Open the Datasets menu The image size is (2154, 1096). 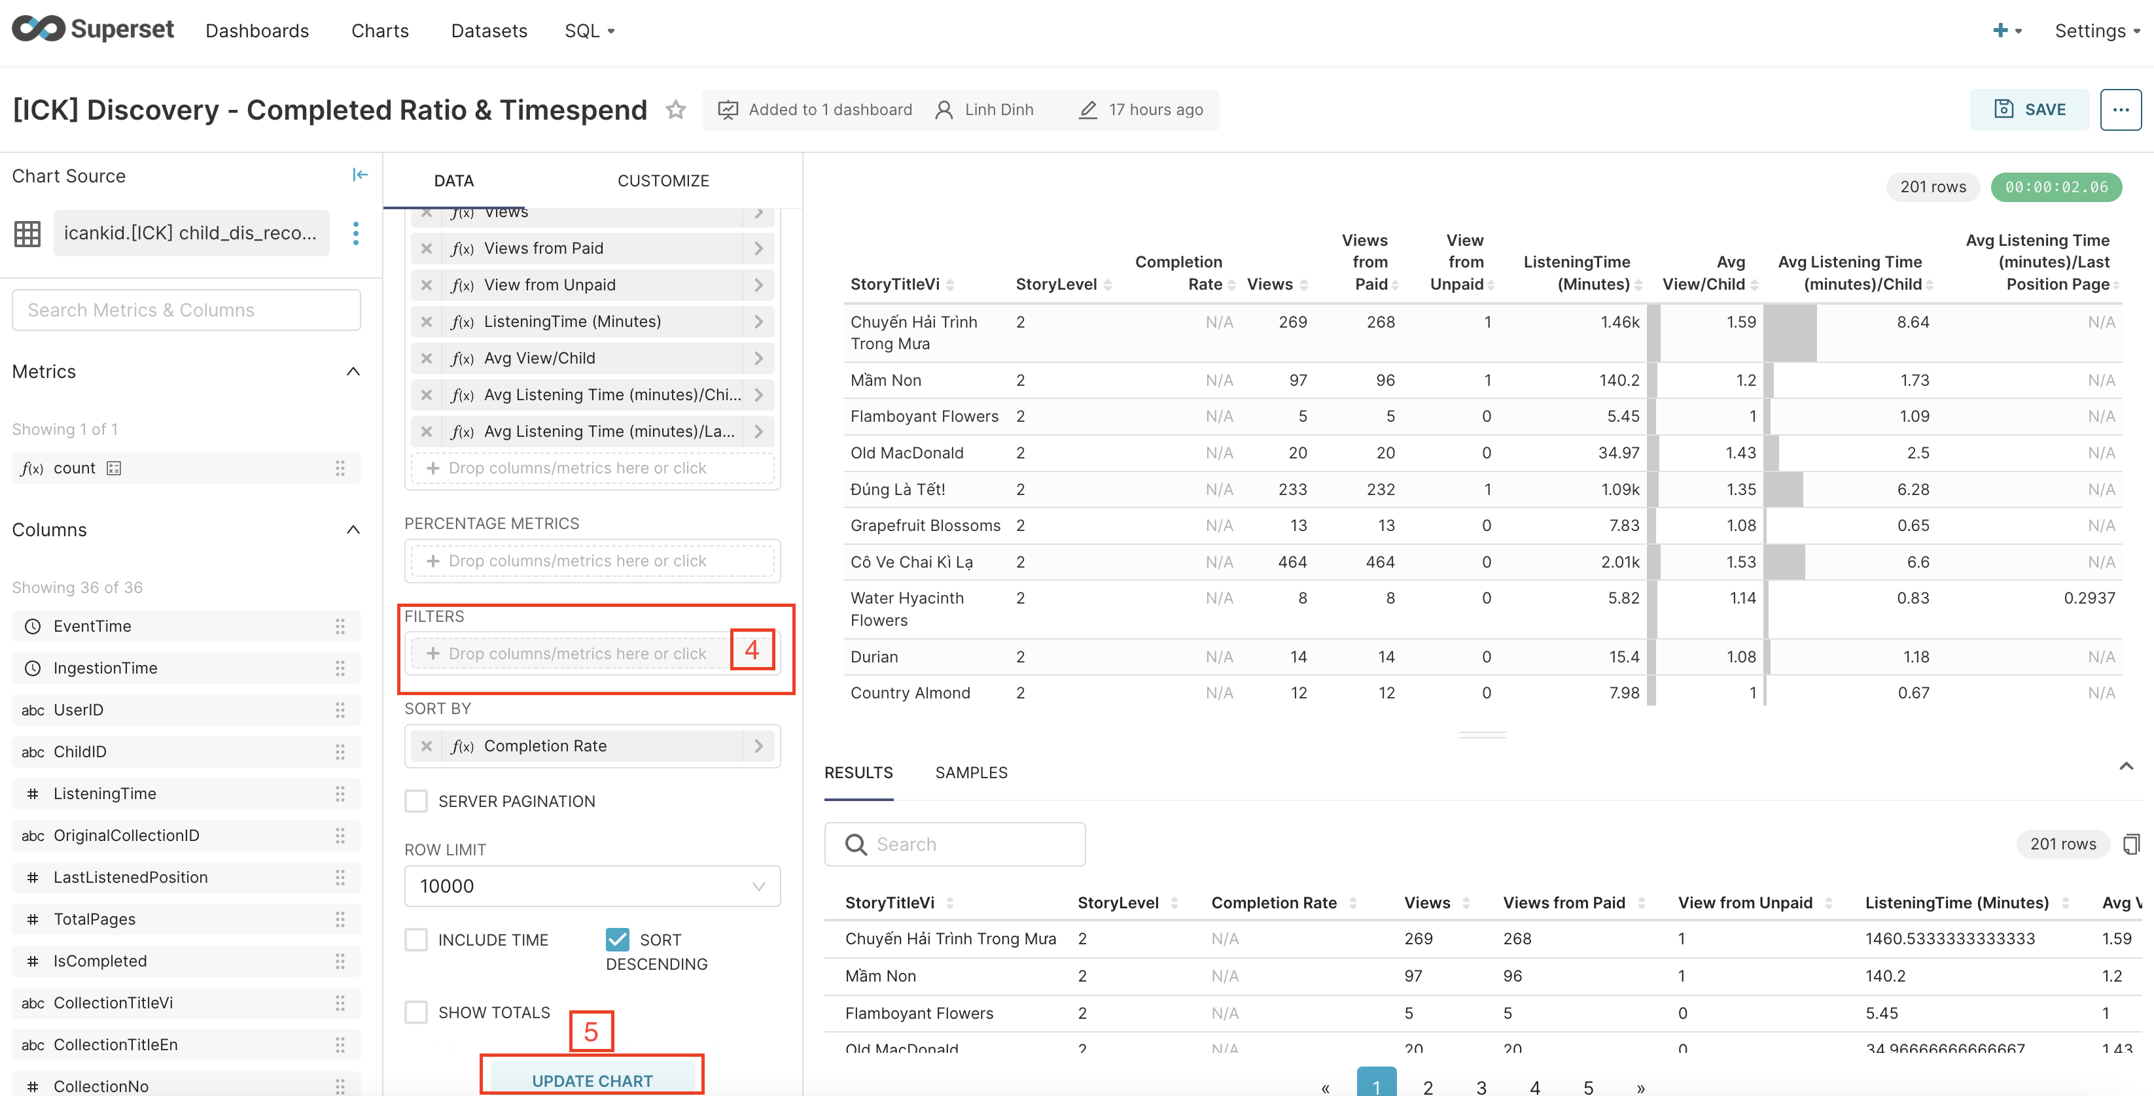tap(489, 31)
